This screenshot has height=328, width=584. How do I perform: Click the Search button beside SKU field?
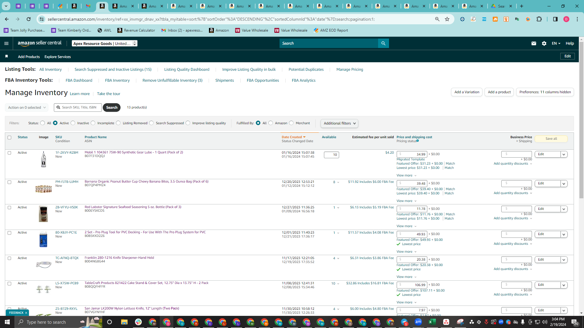coord(112,108)
